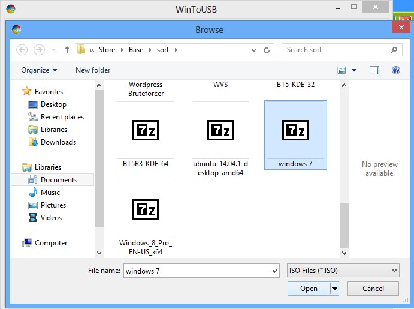Viewport: 414px width, 309px height.
Task: Click the Cancel button
Action: [x=373, y=289]
